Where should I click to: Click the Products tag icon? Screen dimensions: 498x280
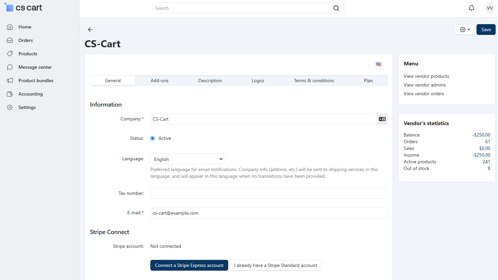point(10,54)
